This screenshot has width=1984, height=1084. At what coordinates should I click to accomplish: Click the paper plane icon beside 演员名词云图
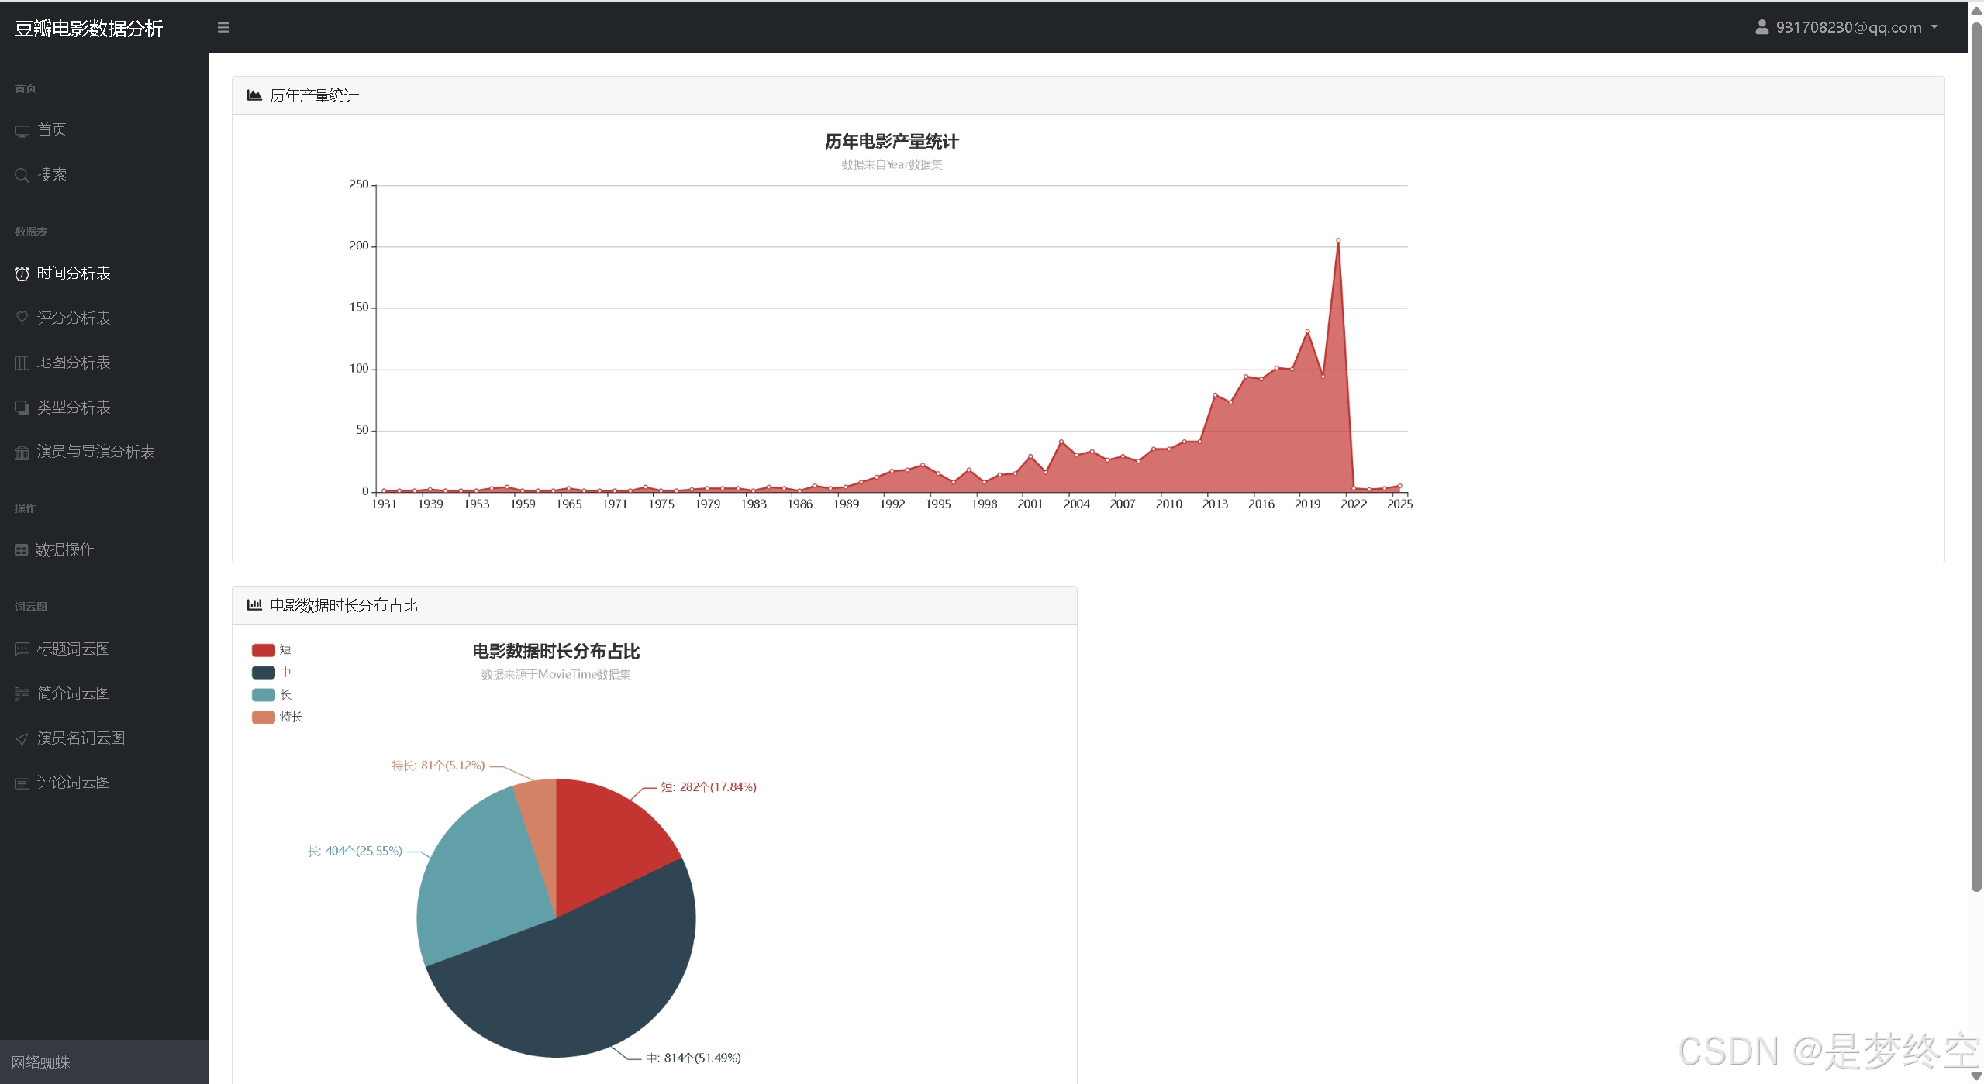coord(22,739)
